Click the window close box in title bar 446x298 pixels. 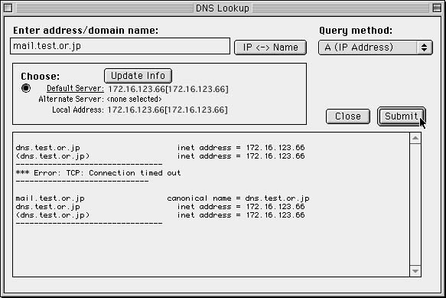click(8, 8)
